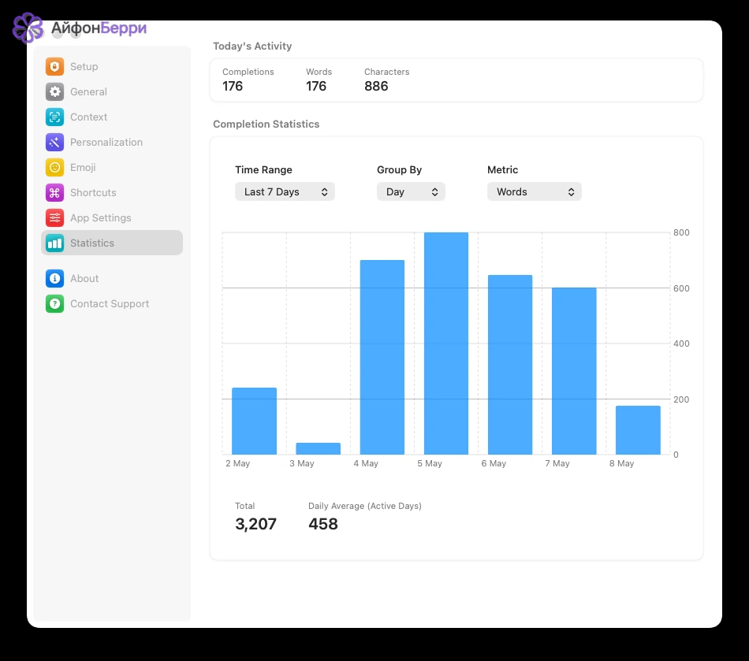The width and height of the screenshot is (749, 661).
Task: Open the App Settings sliders icon
Action: [x=54, y=218]
